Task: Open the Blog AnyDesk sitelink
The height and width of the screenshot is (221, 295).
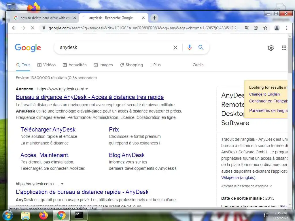Action: coord(127,155)
